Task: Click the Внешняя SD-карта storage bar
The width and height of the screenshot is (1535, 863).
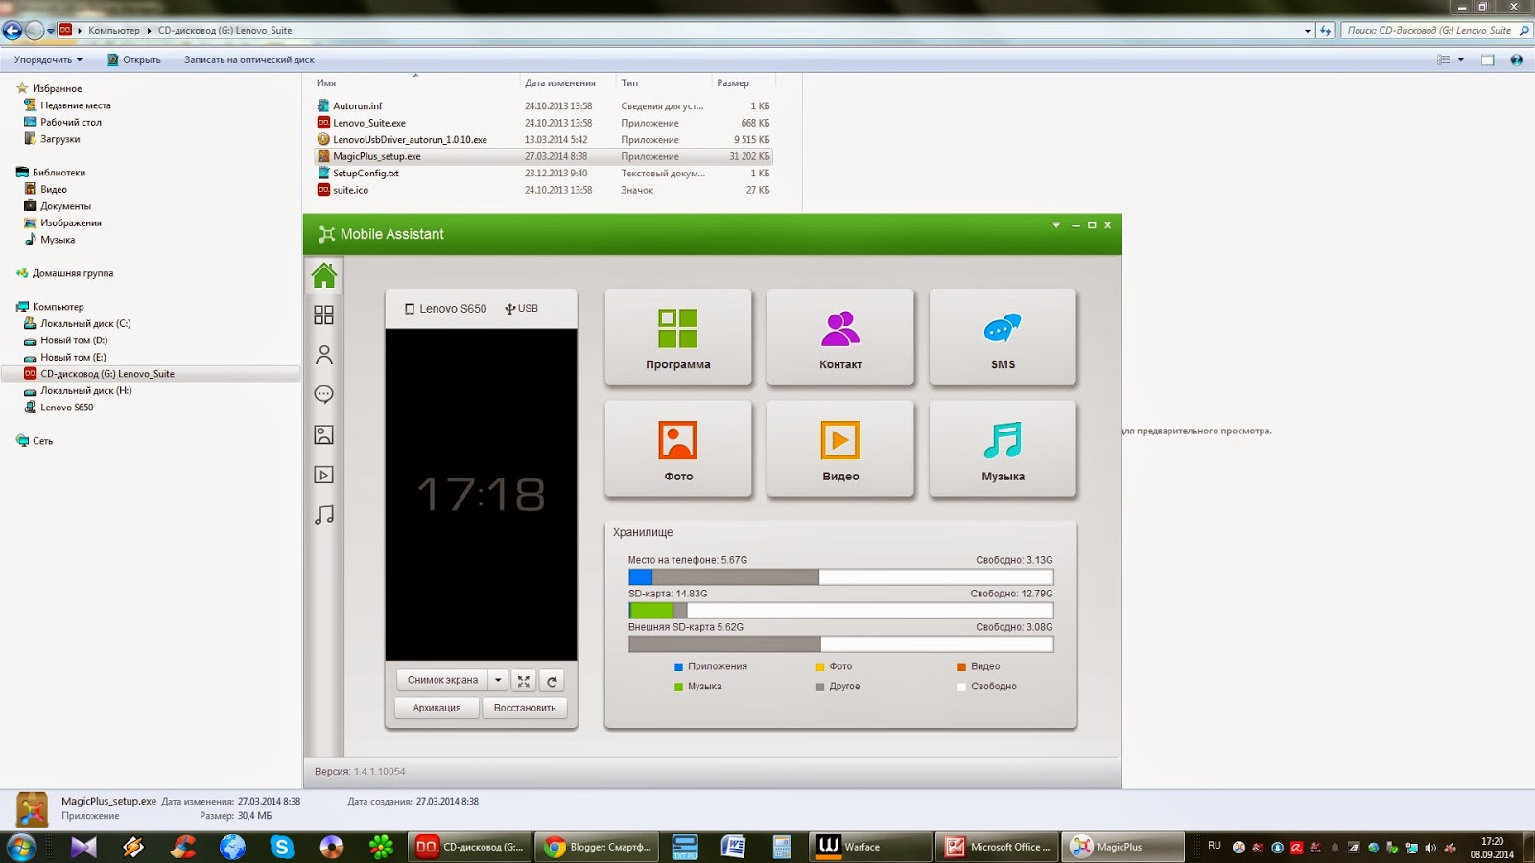Action: click(840, 644)
